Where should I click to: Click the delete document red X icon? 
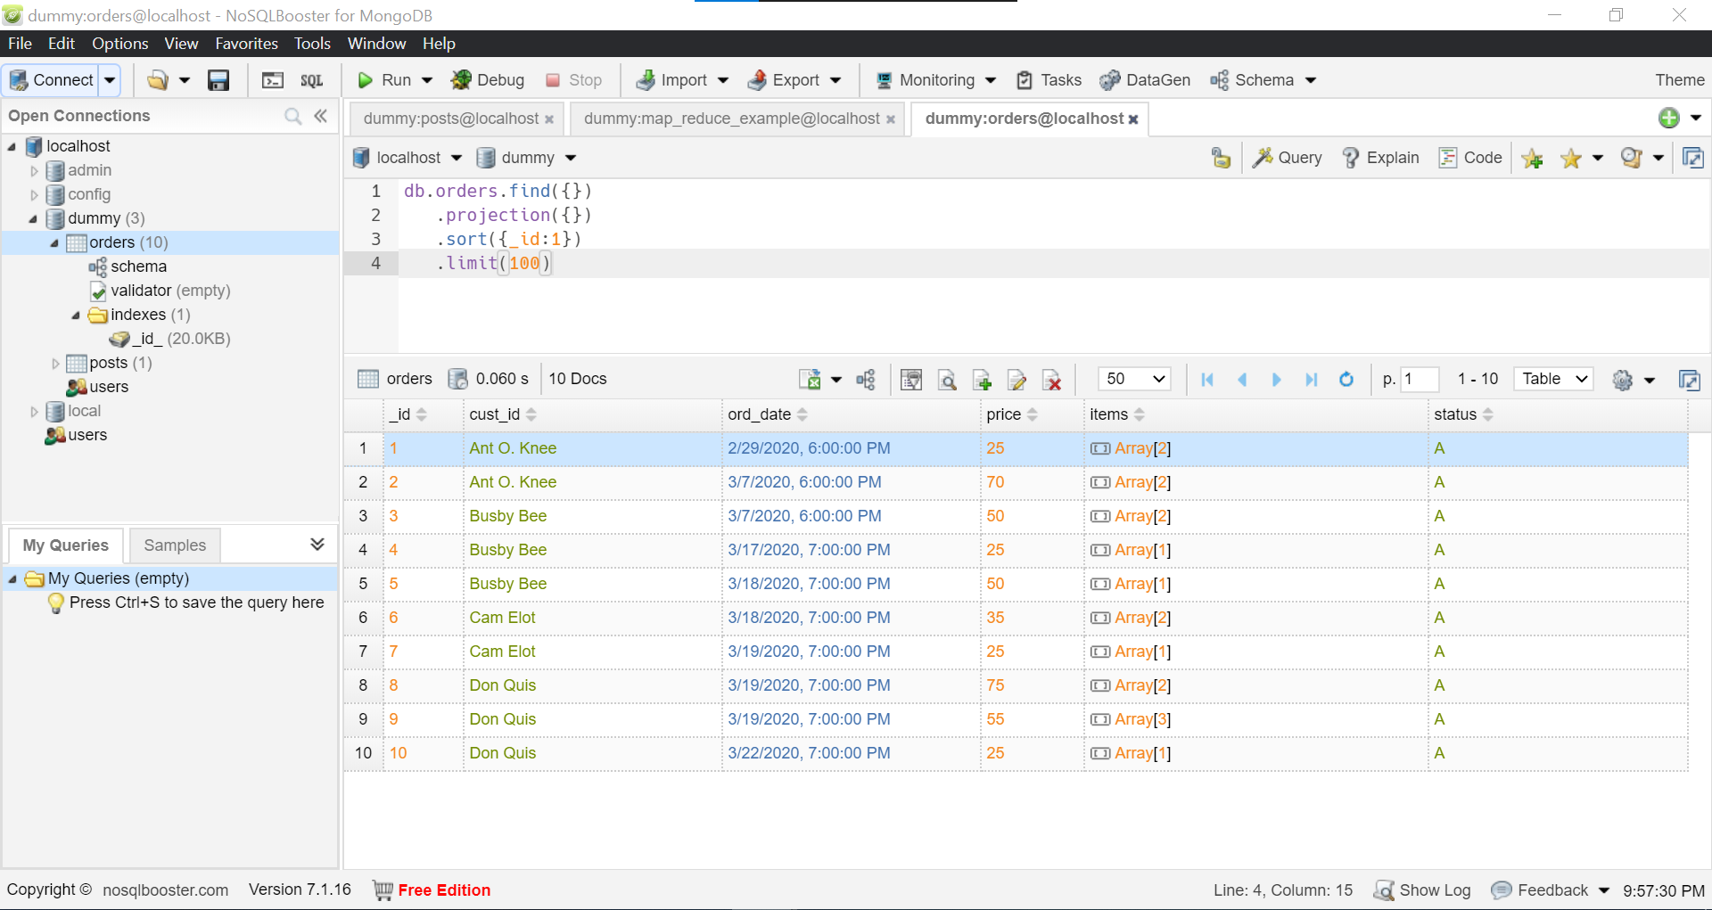tap(1052, 380)
